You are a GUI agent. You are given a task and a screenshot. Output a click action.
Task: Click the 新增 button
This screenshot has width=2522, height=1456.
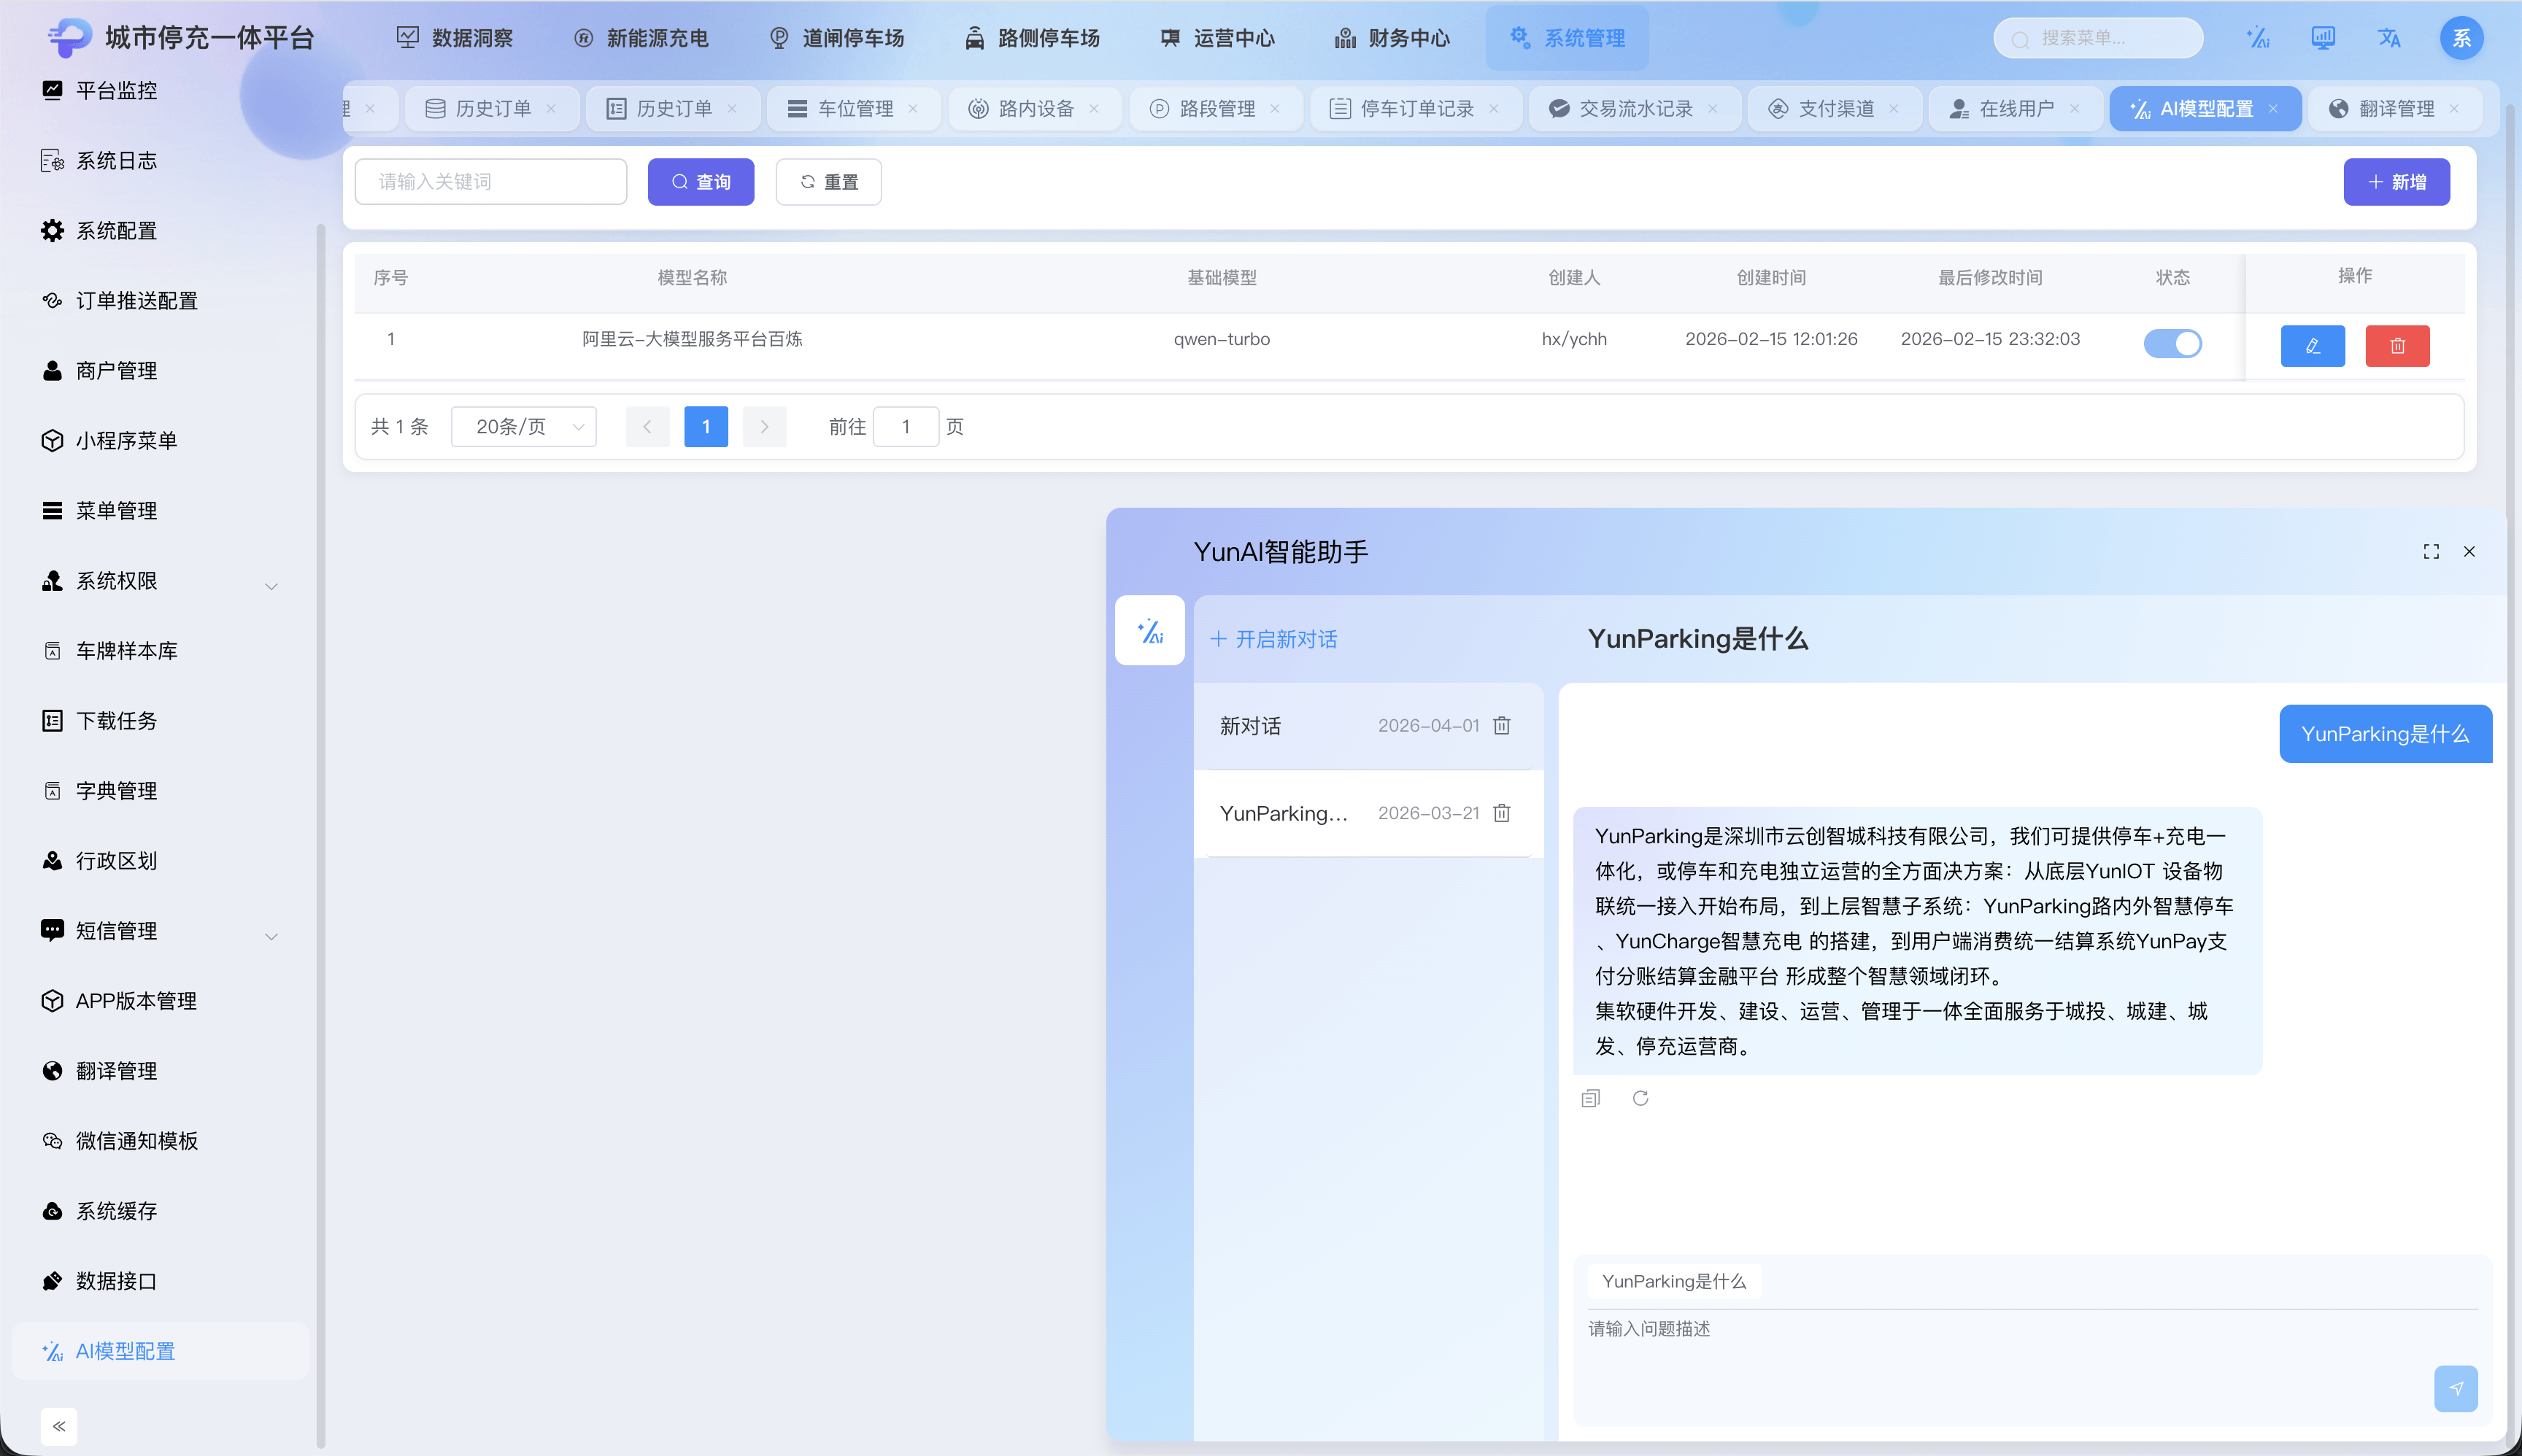(2396, 182)
